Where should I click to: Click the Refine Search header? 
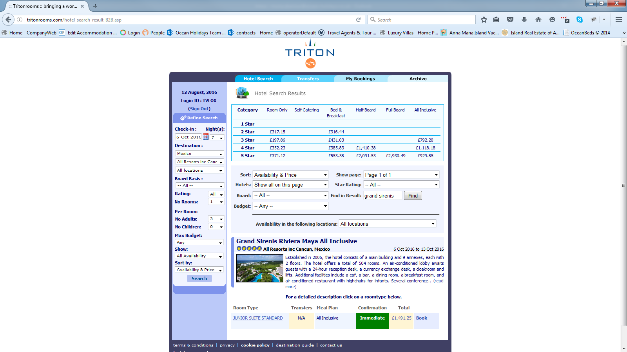pos(199,118)
